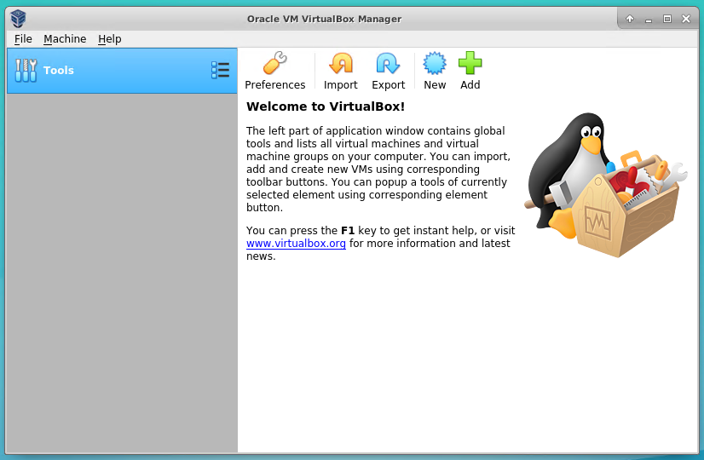The height and width of the screenshot is (460, 704).
Task: Select the Tools item in sidebar
Action: (x=122, y=71)
